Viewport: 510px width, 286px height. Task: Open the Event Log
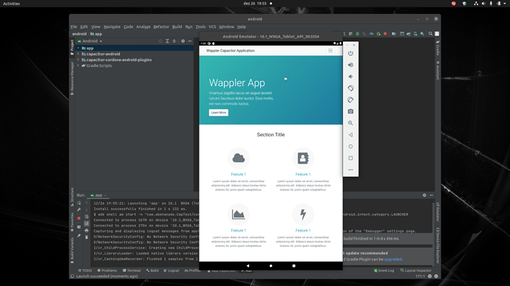(384, 271)
